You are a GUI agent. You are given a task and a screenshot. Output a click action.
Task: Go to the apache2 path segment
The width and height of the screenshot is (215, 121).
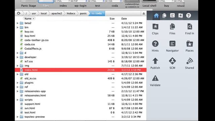[57, 13]
